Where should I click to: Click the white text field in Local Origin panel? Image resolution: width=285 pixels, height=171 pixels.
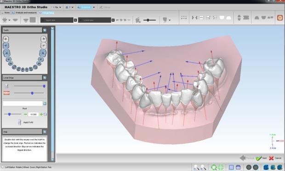[23, 104]
